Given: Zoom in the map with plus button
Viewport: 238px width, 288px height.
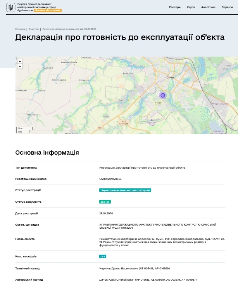Looking at the screenshot, I should pyautogui.click(x=20, y=61).
